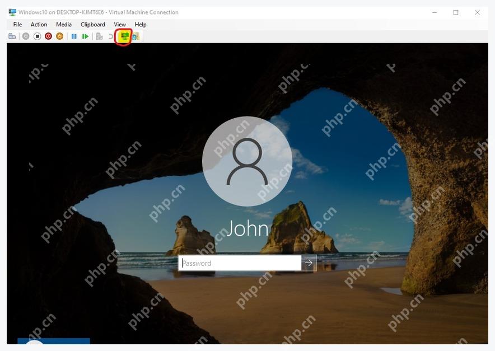This screenshot has width=495, height=351.
Task: Pause the virtual machine
Action: pos(74,36)
